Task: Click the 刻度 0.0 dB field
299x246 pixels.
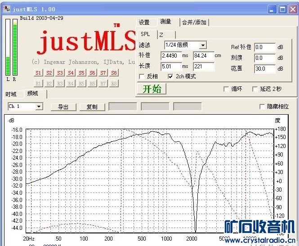Action: click(x=265, y=58)
